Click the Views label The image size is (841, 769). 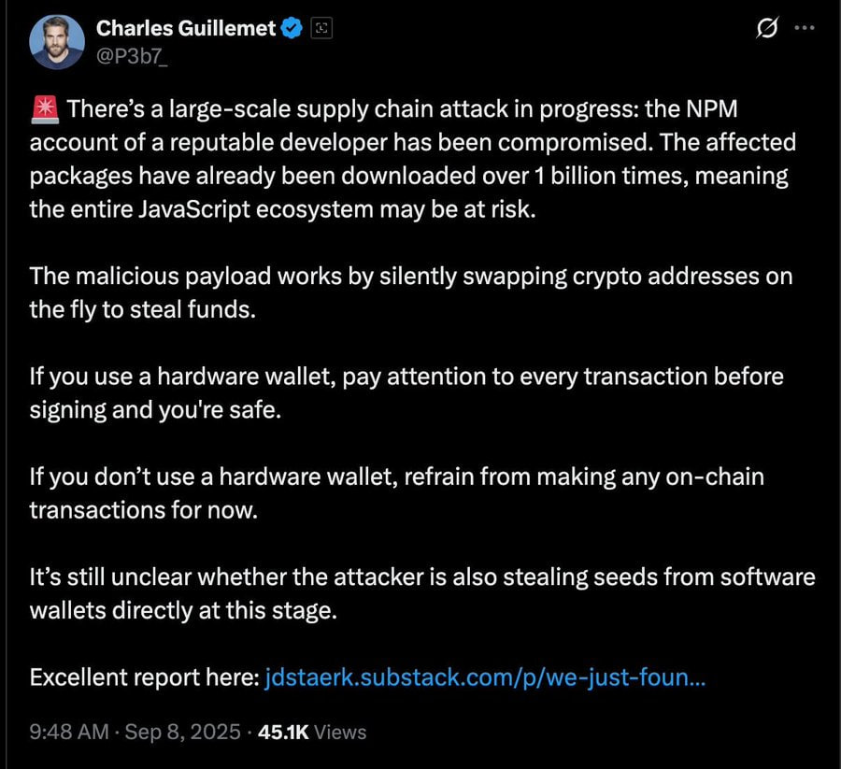coord(340,732)
